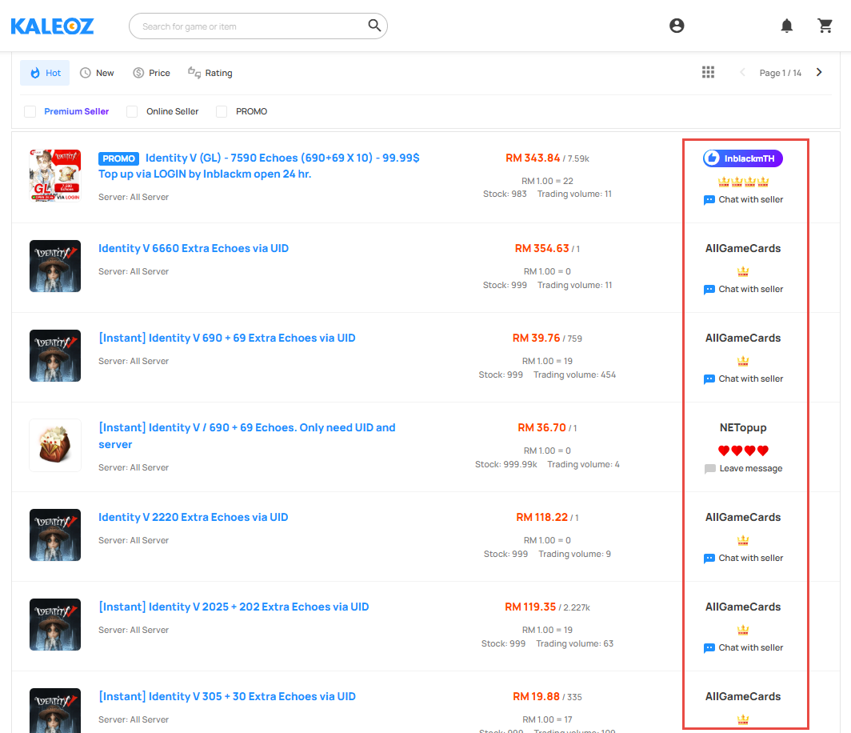Open 690 + 69 Echoes UID and server listing
The image size is (851, 733).
(x=247, y=435)
